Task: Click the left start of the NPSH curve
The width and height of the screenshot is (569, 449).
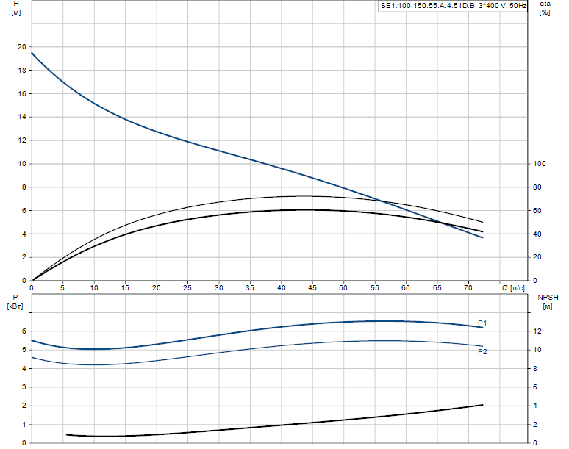Action: click(67, 434)
